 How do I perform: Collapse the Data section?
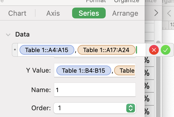click(x=8, y=35)
